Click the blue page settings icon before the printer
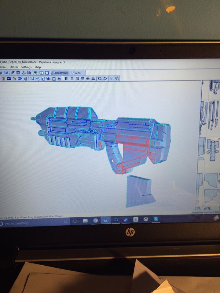 54,79
